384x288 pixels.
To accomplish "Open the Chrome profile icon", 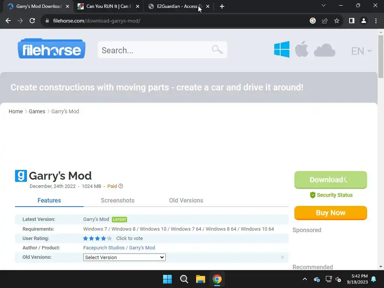I will [x=364, y=21].
